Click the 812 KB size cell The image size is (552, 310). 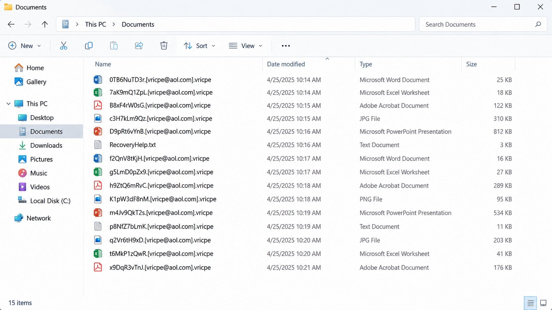click(502, 131)
